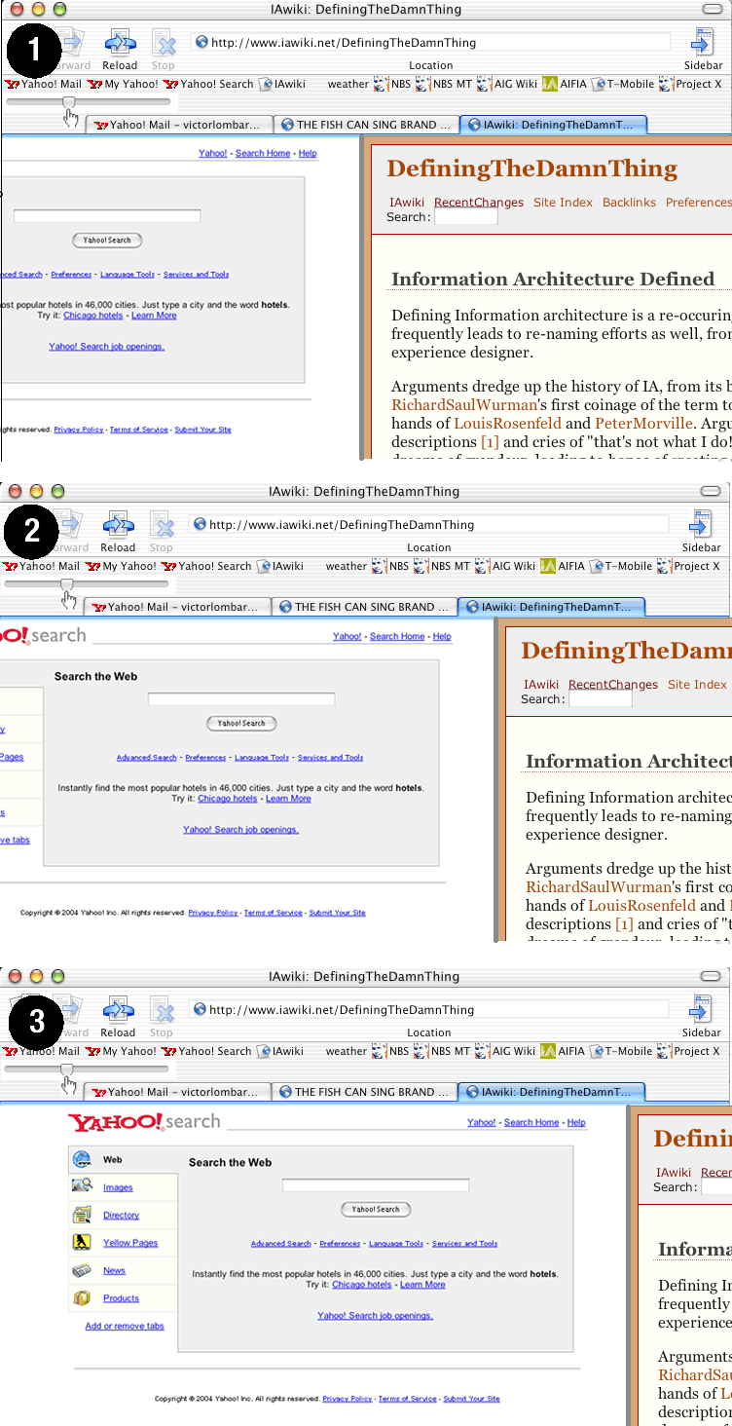The width and height of the screenshot is (732, 1426).
Task: Toggle toolbar pill button in the top window
Action: [714, 10]
